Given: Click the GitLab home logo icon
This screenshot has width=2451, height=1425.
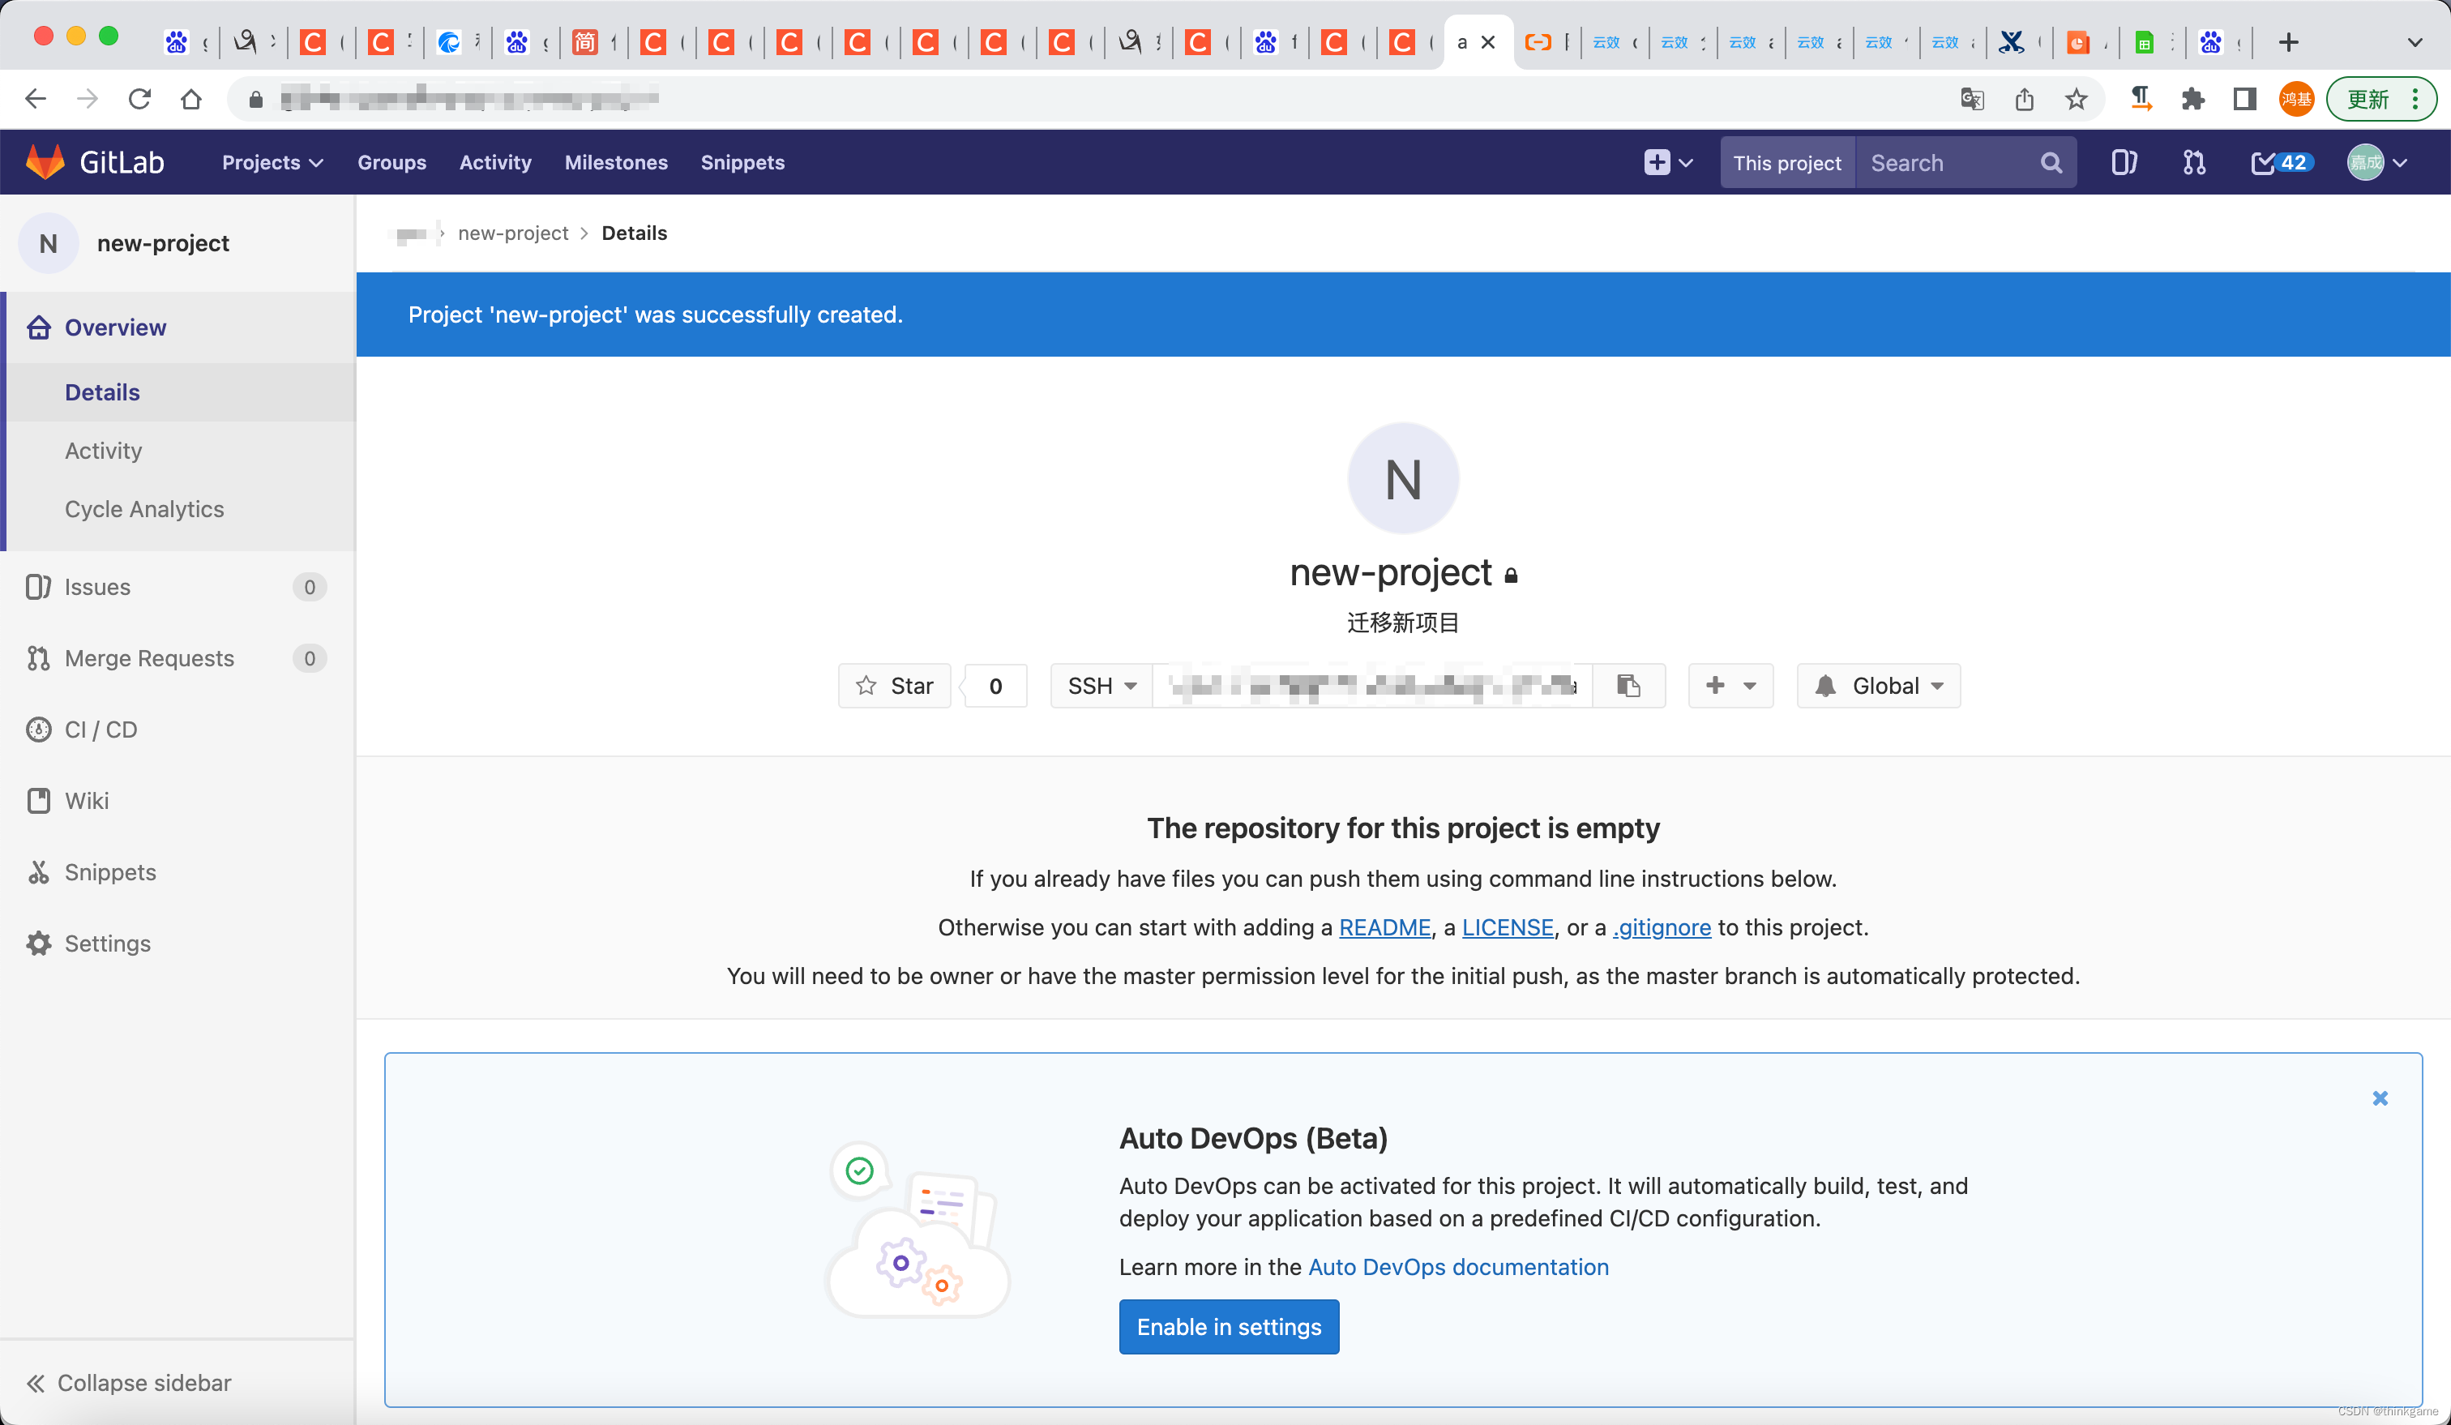Looking at the screenshot, I should 48,161.
